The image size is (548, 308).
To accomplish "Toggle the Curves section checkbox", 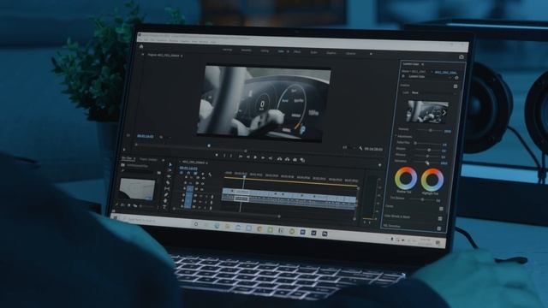I will 442,209.
